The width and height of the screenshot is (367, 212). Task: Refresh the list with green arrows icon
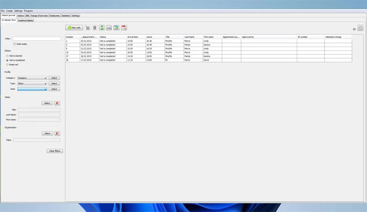pyautogui.click(x=102, y=28)
